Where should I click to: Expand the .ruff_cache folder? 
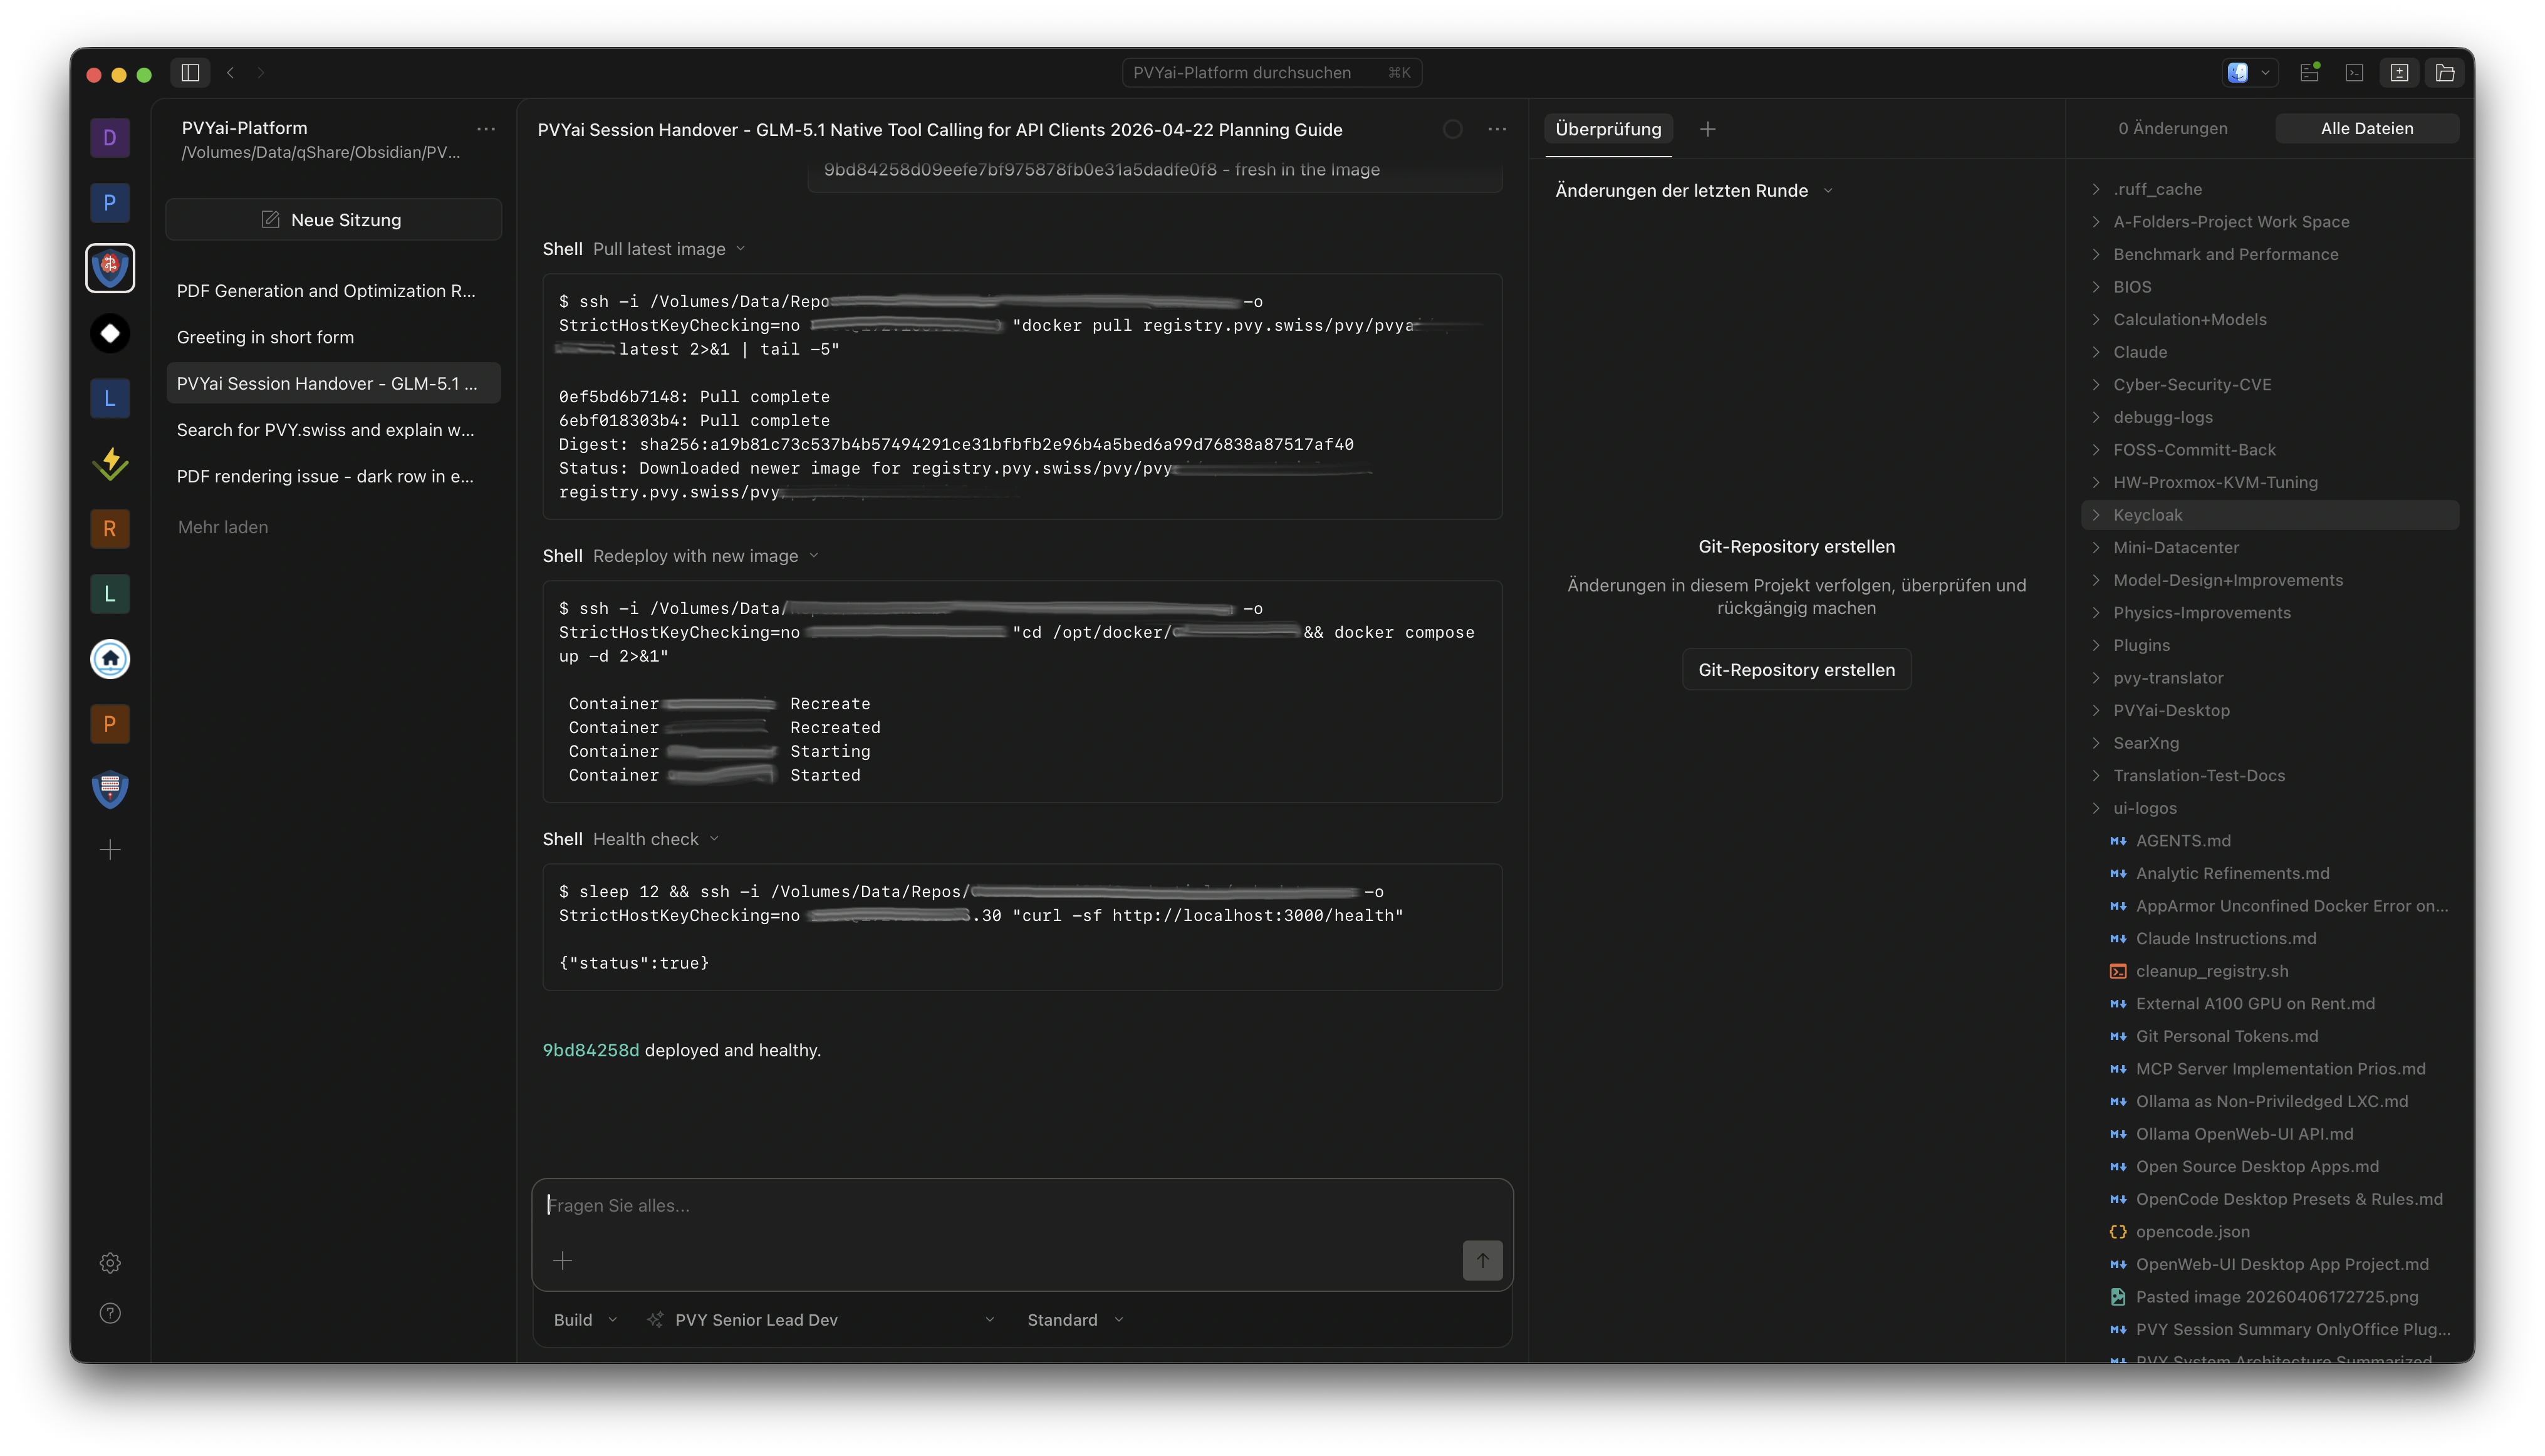[2270, 189]
